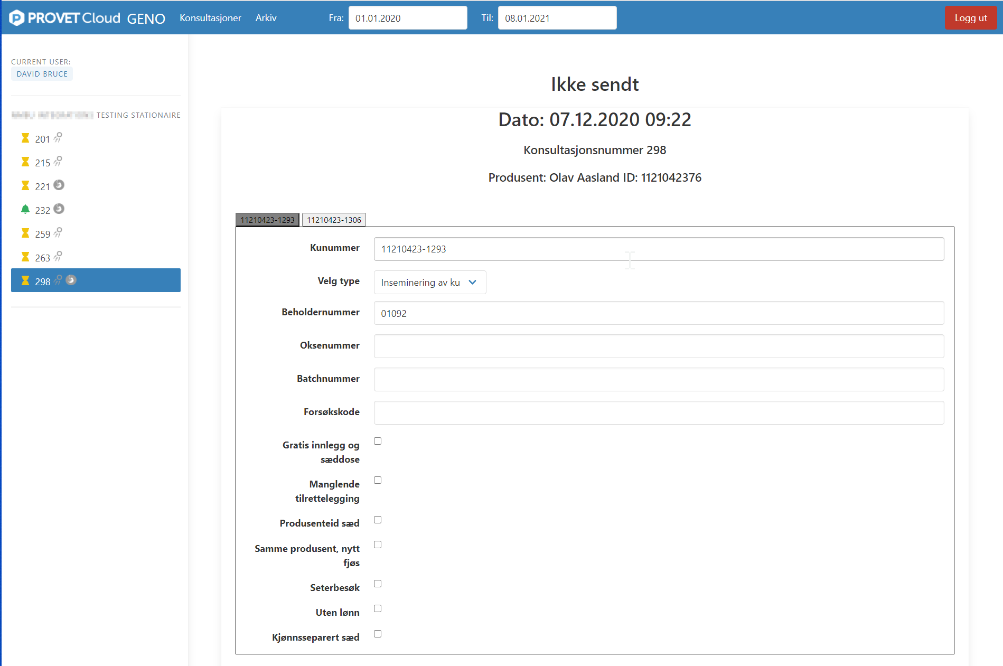This screenshot has height=666, width=1003.
Task: Click insemination icon next to 201
Action: pos(58,137)
